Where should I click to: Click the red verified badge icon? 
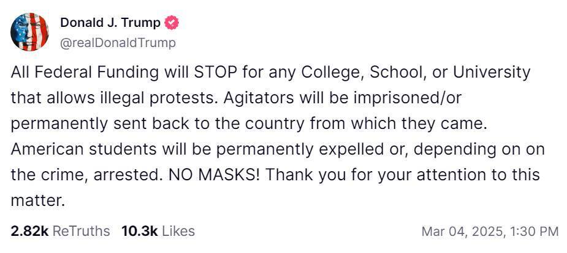point(172,23)
